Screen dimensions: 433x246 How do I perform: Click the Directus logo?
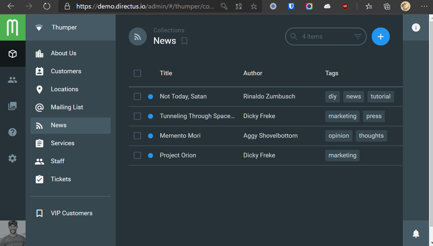pos(12,27)
